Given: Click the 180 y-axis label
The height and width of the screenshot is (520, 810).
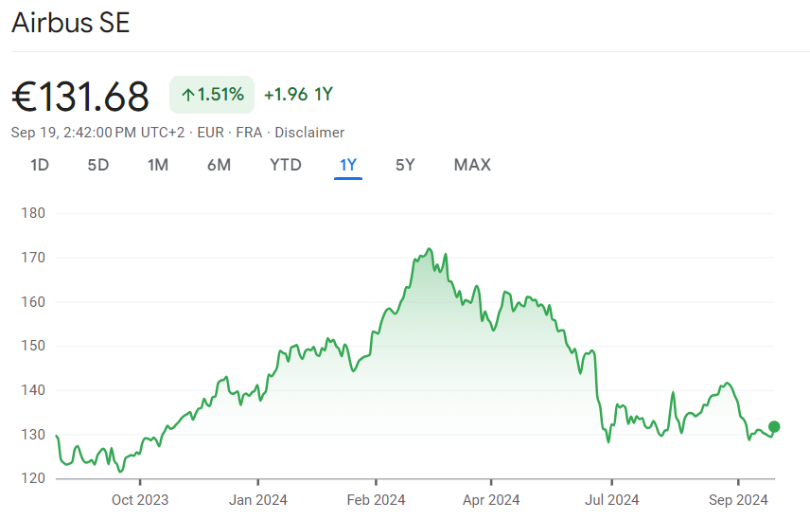Looking at the screenshot, I should [x=33, y=213].
